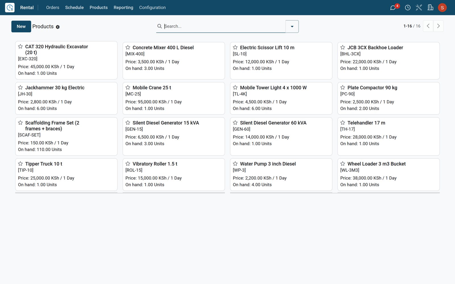Star the Wheel Loader 3 m3 Bucket
455x284 pixels.
(343, 164)
